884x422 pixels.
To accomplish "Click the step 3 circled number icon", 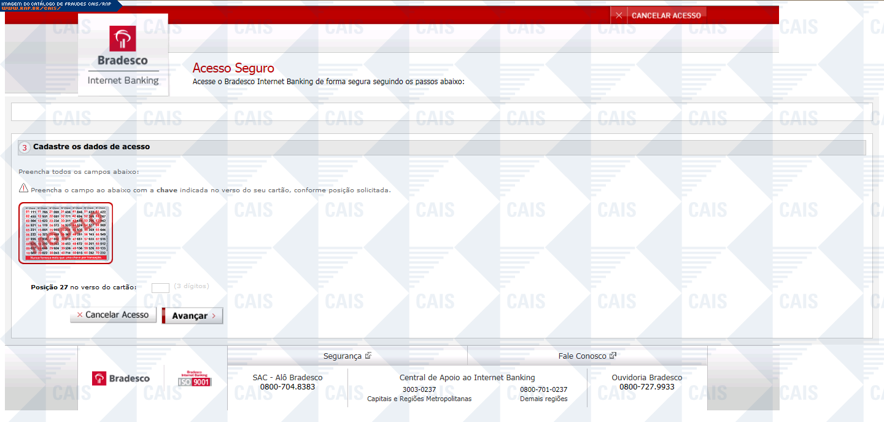I will tap(25, 147).
